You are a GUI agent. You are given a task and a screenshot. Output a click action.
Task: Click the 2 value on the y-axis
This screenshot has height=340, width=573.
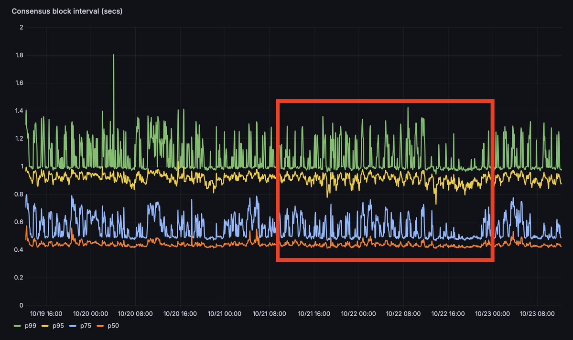21,28
